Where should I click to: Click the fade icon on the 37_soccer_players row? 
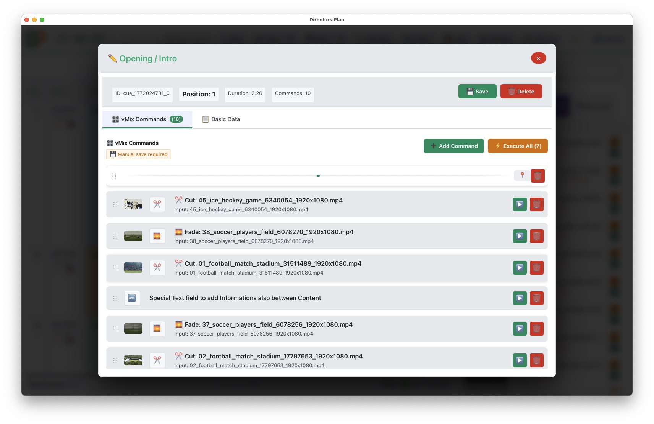click(x=157, y=328)
